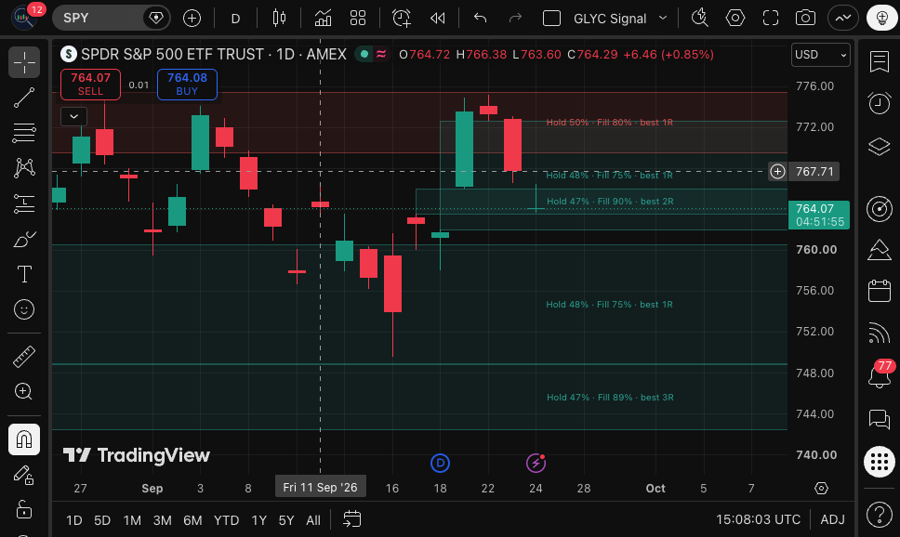This screenshot has height=537, width=900.
Task: Open the ruler measure tool
Action: [24, 356]
